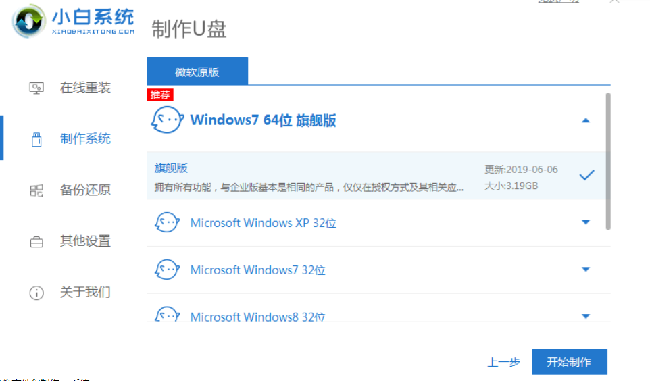Screen dimensions: 650x381
Task: Switch to the 微软原版 tab
Action: click(197, 72)
